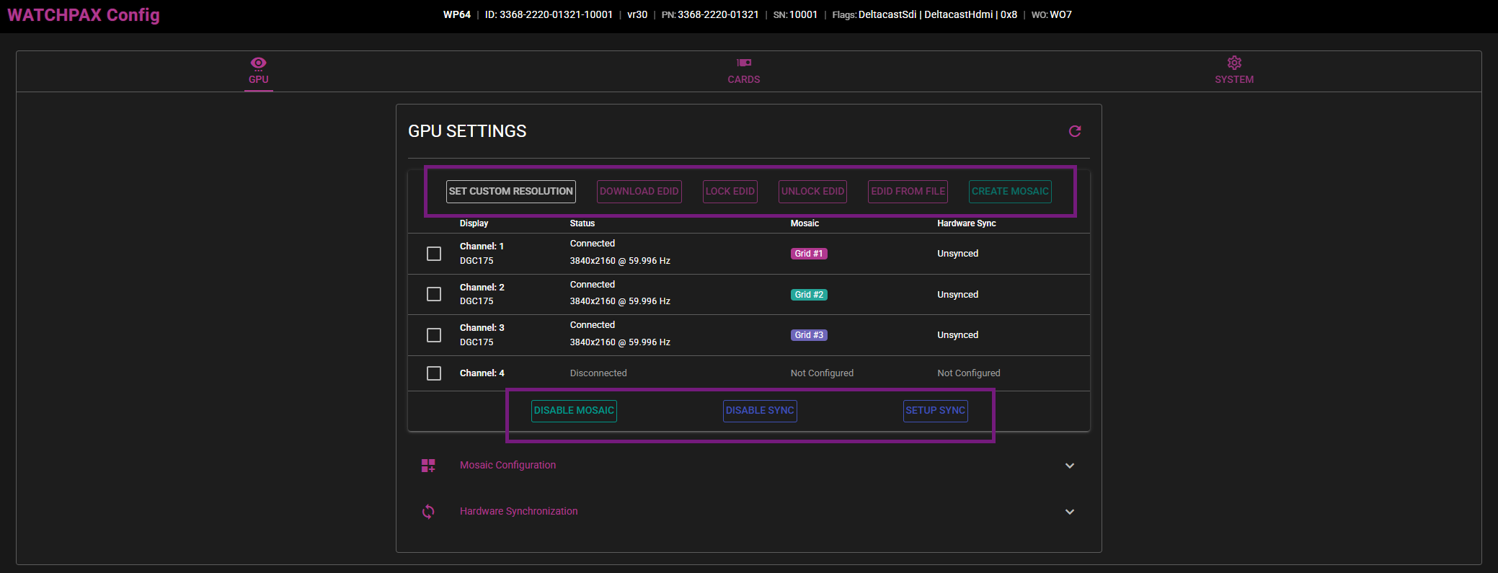1498x573 pixels.
Task: Click the Display column header
Action: [474, 223]
